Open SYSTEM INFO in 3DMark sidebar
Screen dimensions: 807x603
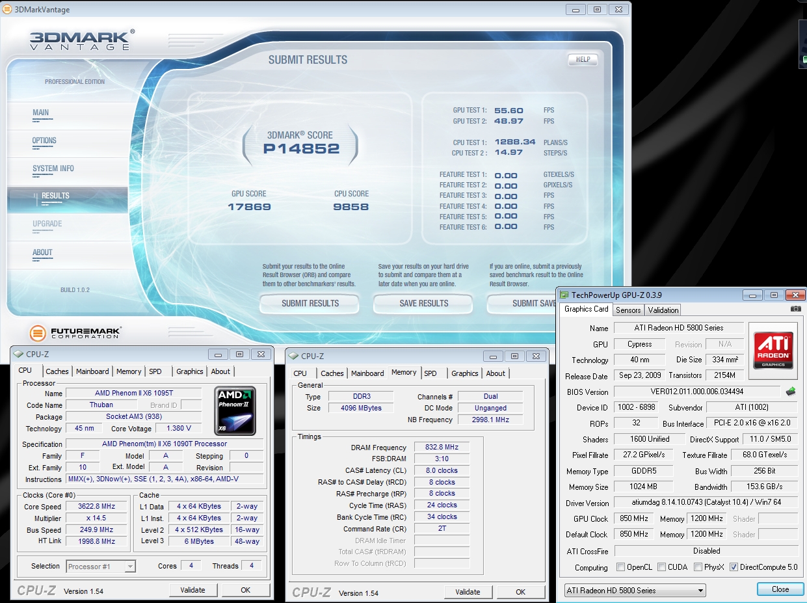(x=53, y=168)
